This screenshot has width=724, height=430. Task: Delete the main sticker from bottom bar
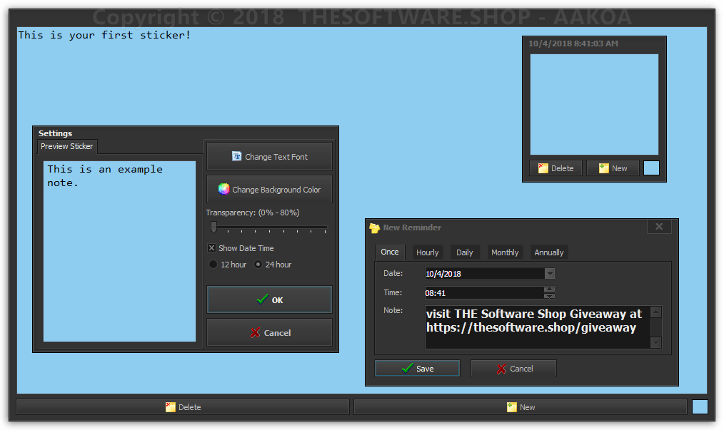(x=183, y=407)
